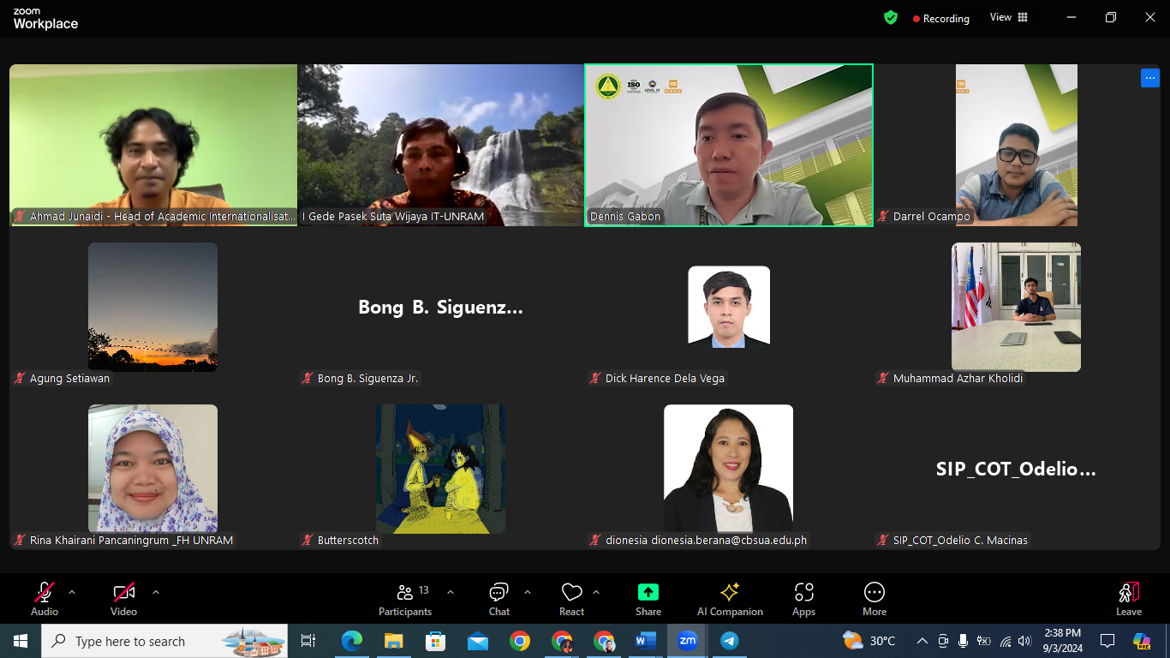Open the Chat panel
This screenshot has height=658, width=1170.
[x=498, y=599]
